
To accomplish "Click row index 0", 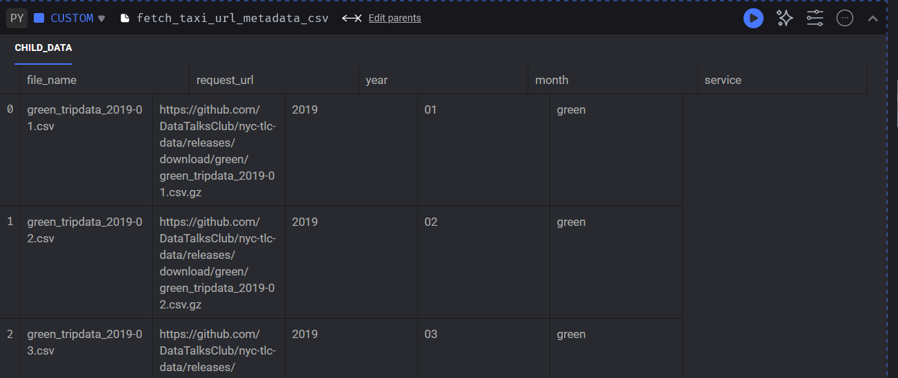I will (x=10, y=109).
